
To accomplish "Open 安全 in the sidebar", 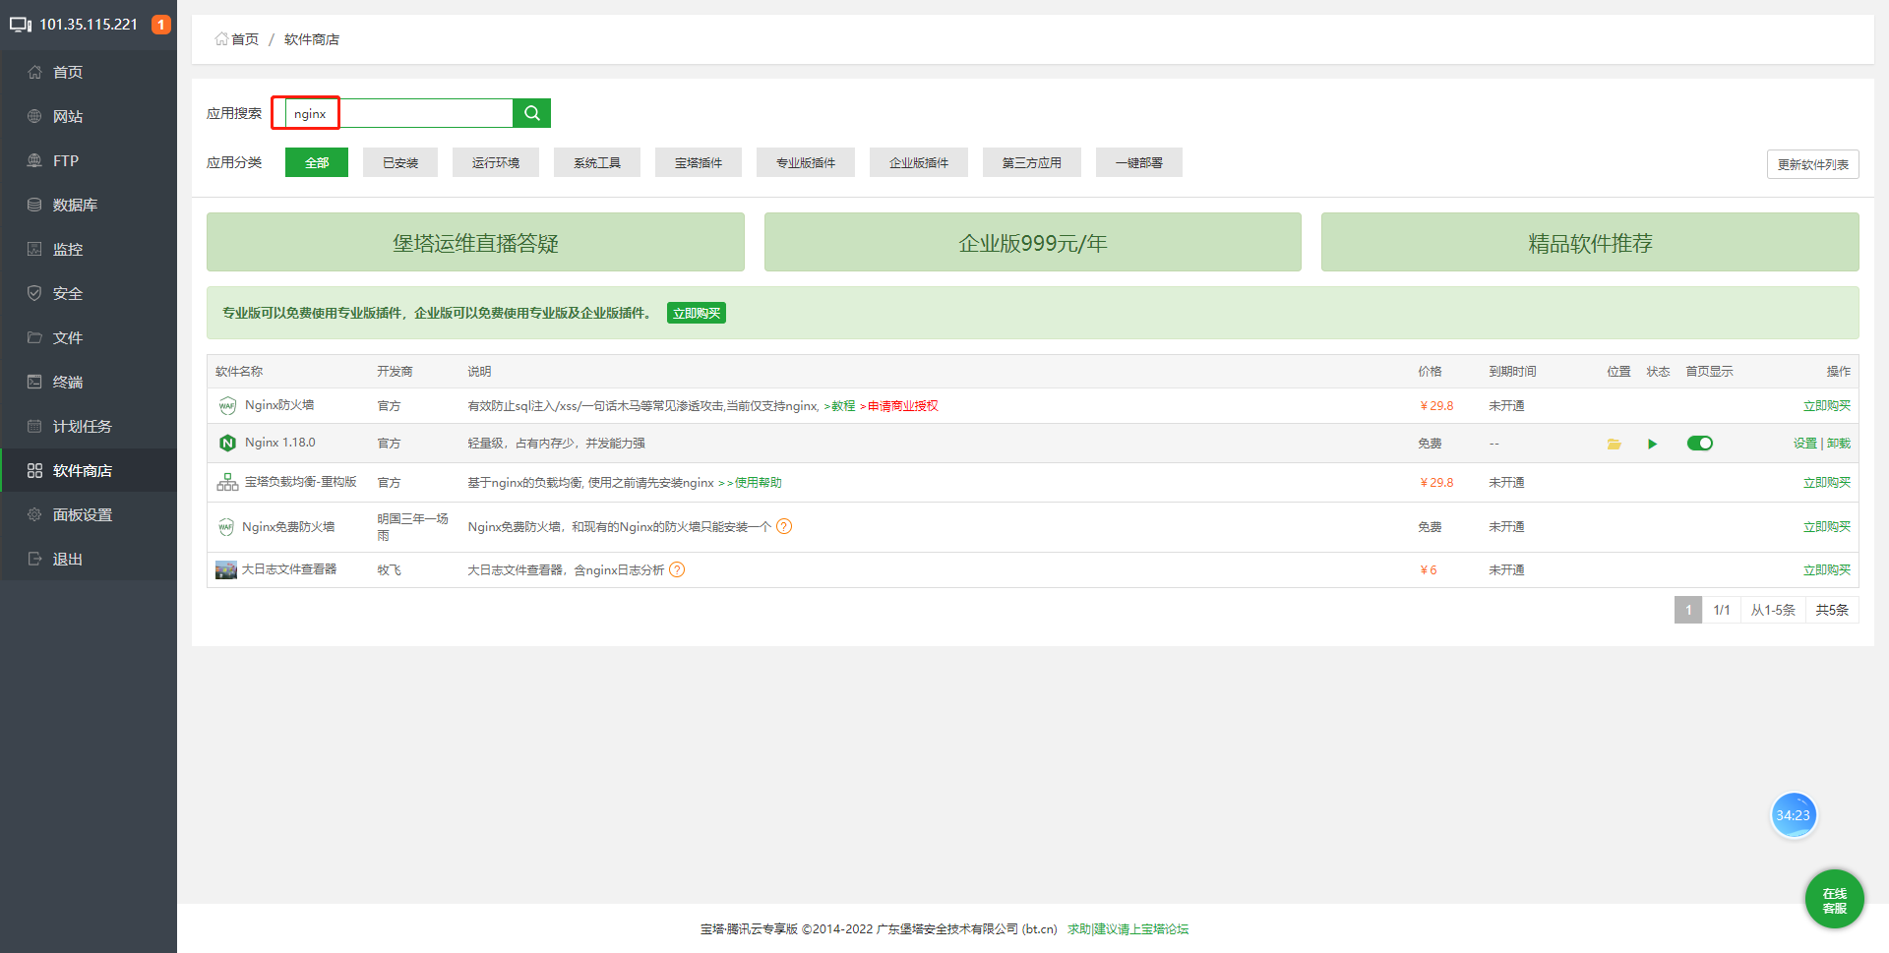I will (89, 293).
